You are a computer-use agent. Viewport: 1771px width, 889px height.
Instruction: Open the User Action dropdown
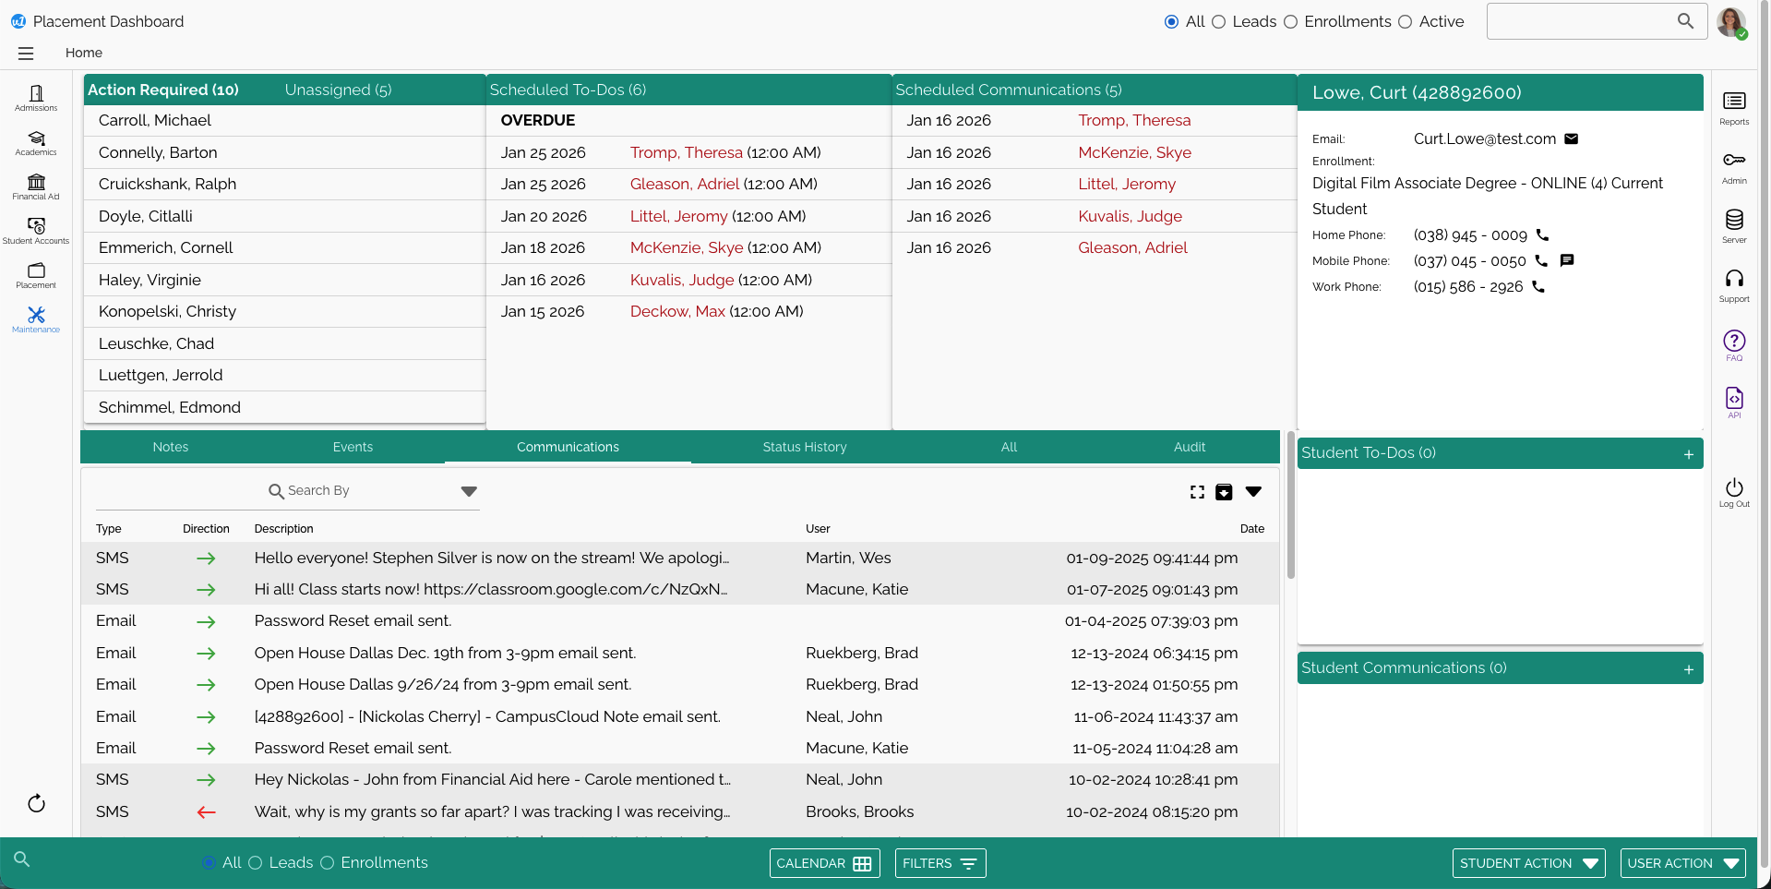[x=1681, y=862]
